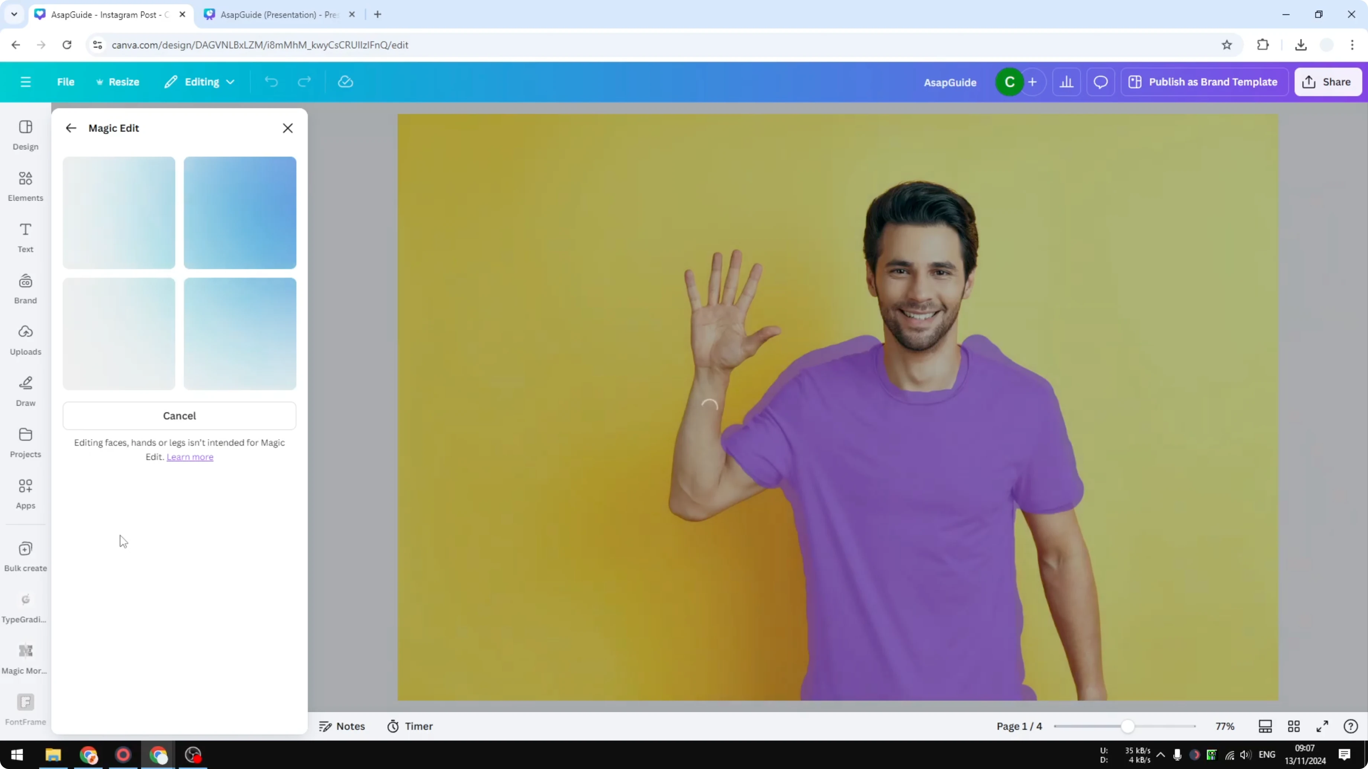The image size is (1368, 769).
Task: Open the comments panel
Action: pos(1100,81)
